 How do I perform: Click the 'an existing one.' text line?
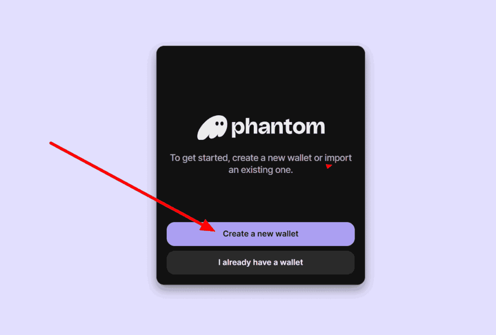click(261, 170)
